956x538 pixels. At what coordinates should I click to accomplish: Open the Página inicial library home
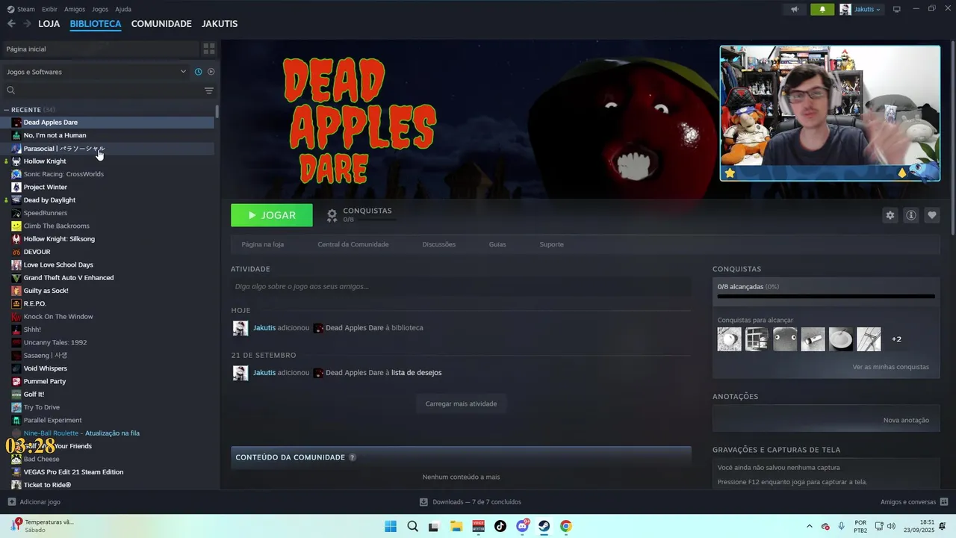(x=100, y=49)
